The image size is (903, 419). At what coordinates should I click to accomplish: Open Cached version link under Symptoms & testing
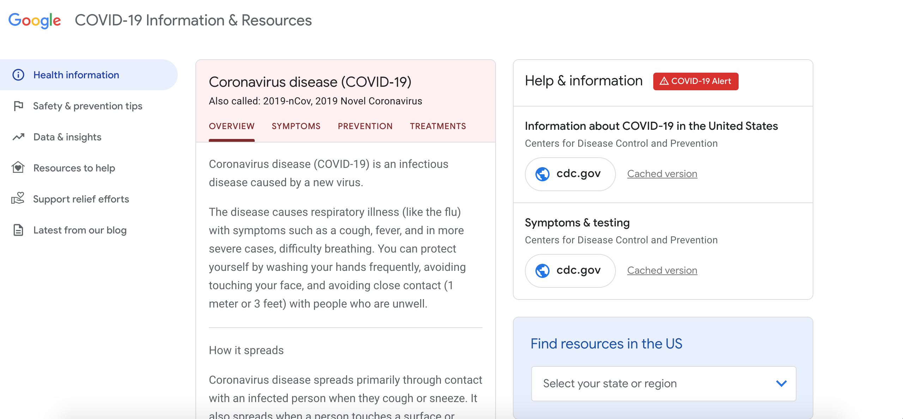662,271
